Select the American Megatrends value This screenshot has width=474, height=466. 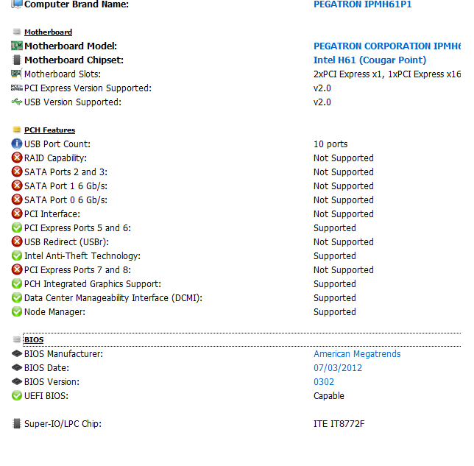click(357, 354)
